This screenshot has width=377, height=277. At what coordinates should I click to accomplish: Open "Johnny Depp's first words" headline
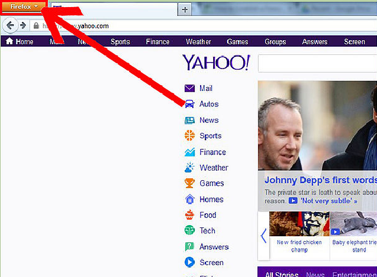(x=321, y=180)
